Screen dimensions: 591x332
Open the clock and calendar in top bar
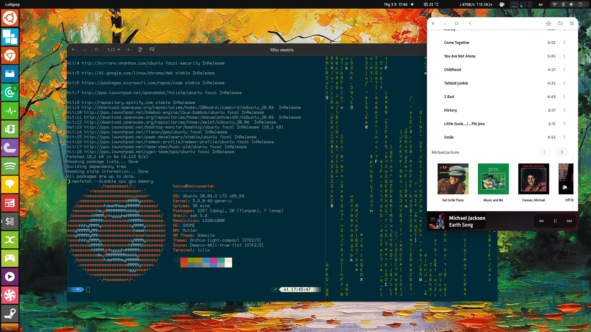pos(396,4)
